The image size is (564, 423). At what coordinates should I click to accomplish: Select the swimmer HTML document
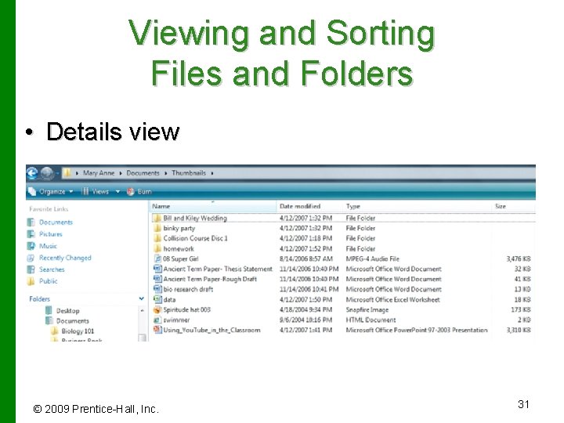(x=176, y=320)
